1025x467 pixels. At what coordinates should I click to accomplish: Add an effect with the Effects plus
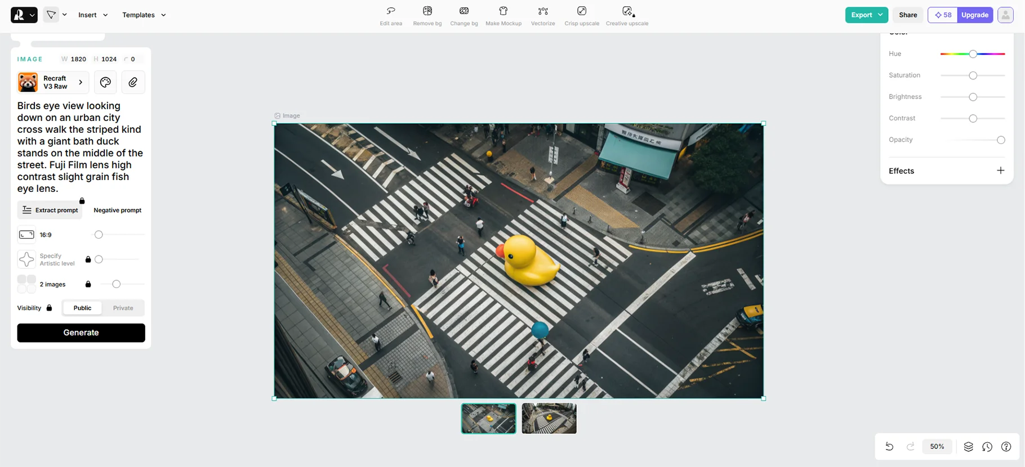click(x=1000, y=170)
